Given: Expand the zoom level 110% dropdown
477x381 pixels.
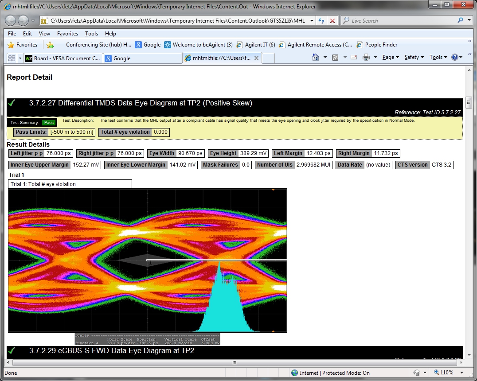Looking at the screenshot, I should (x=462, y=373).
